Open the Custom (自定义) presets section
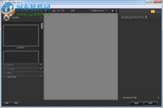The height and width of the screenshot is (108, 163). [11, 65]
